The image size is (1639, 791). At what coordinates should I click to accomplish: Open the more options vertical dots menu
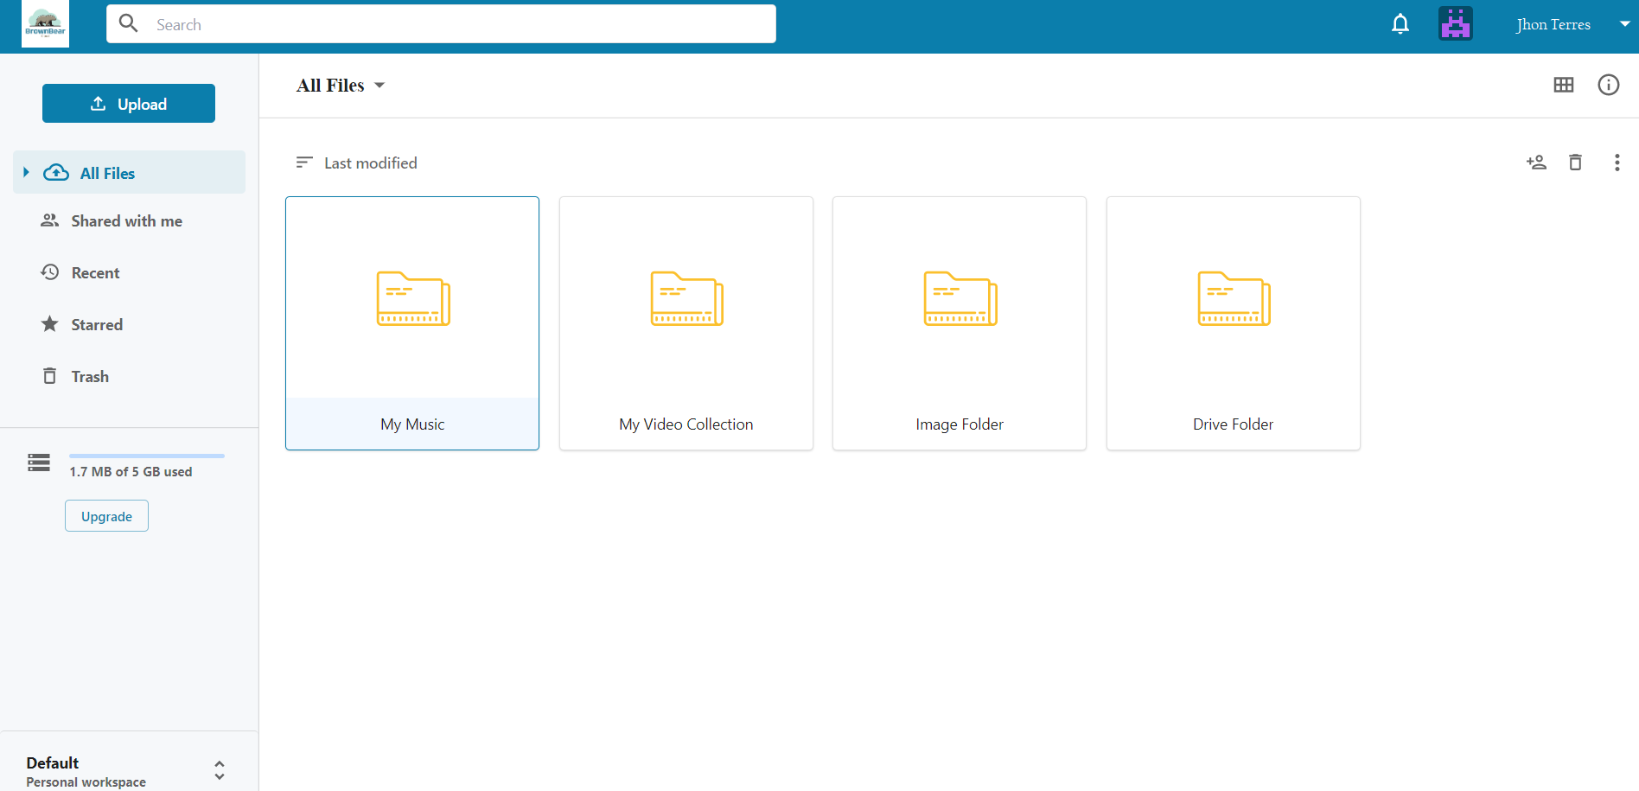coord(1617,163)
